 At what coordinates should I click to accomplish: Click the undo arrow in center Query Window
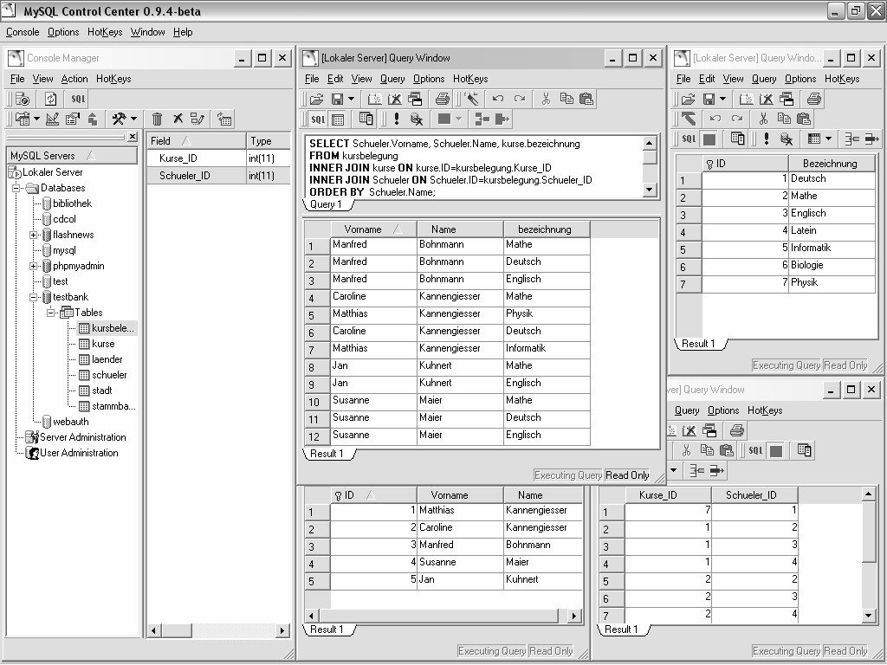[x=497, y=100]
